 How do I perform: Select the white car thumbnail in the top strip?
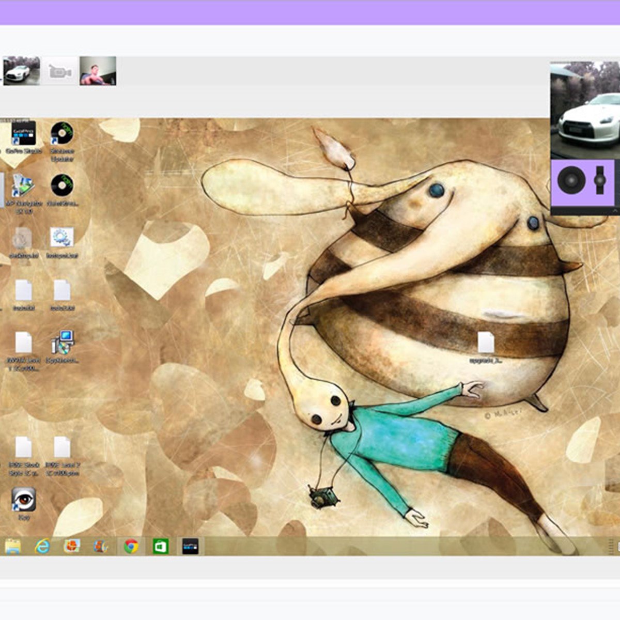click(21, 71)
